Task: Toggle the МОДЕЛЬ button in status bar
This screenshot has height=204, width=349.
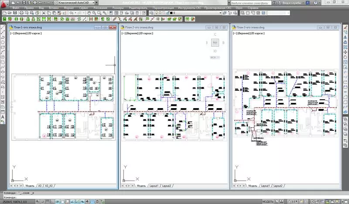Action: (267, 202)
